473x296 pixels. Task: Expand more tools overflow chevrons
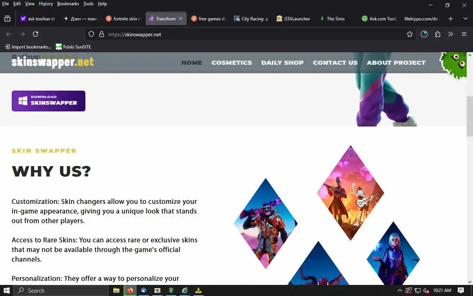[x=450, y=34]
